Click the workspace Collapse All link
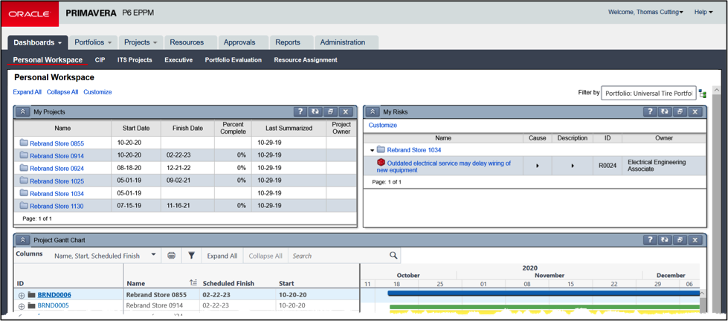The height and width of the screenshot is (321, 728). pos(62,92)
